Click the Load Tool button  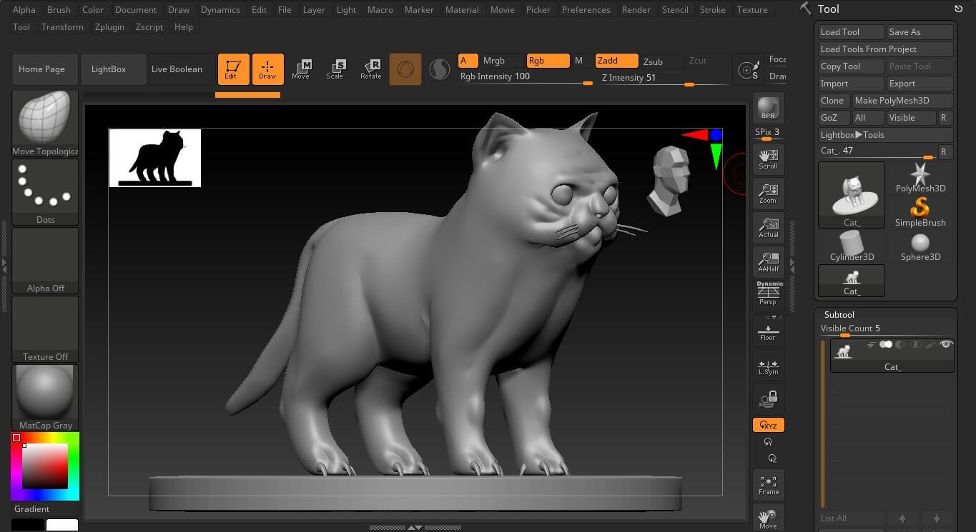point(851,32)
